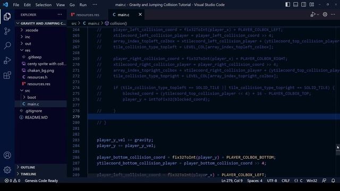
Task: Open chakan_bg.png in explorer
Action: click(41, 71)
